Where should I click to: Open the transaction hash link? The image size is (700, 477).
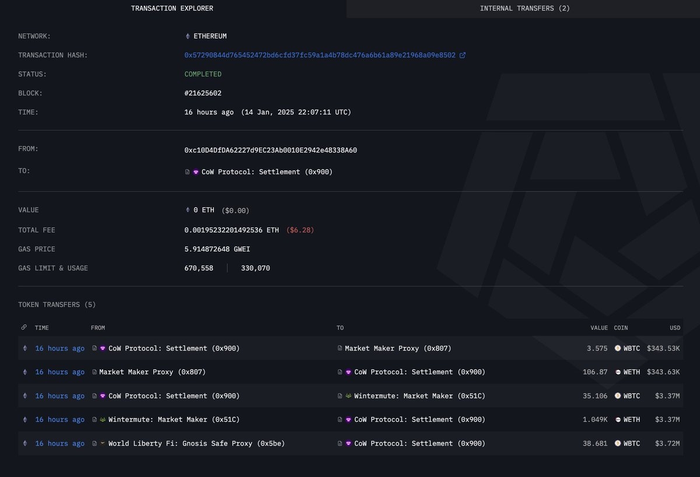pos(320,55)
